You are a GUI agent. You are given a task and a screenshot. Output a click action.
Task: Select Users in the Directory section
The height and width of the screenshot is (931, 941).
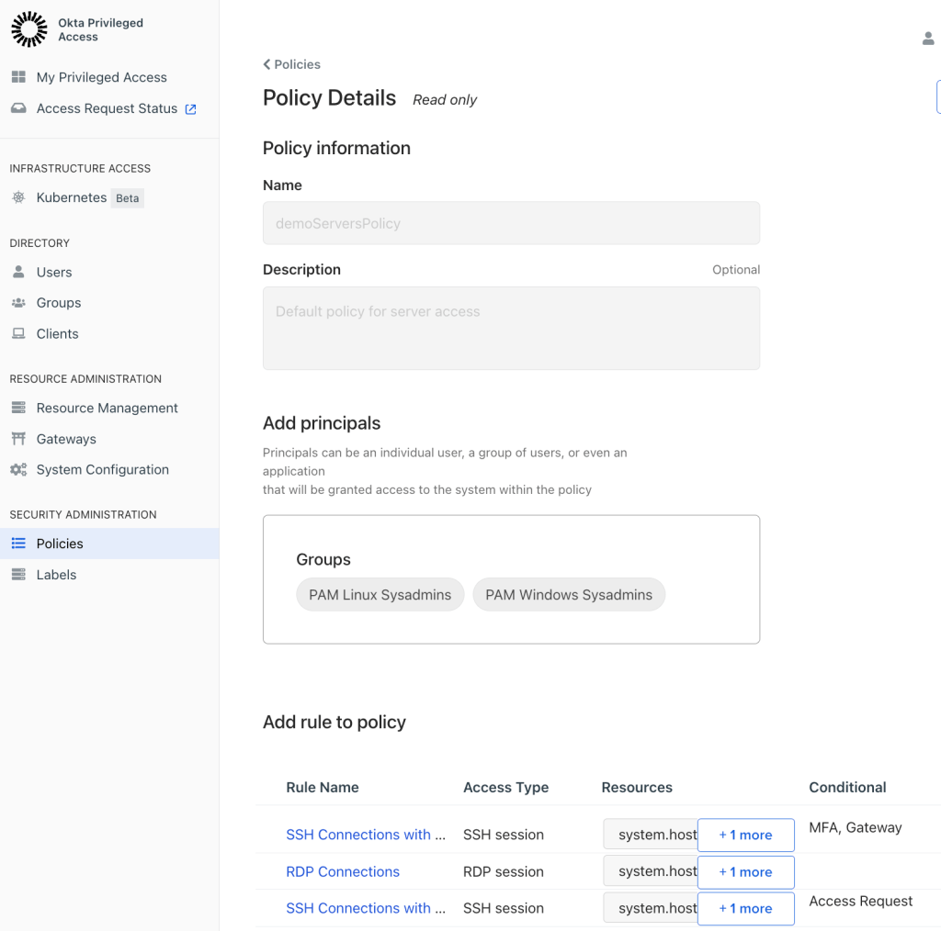point(54,272)
